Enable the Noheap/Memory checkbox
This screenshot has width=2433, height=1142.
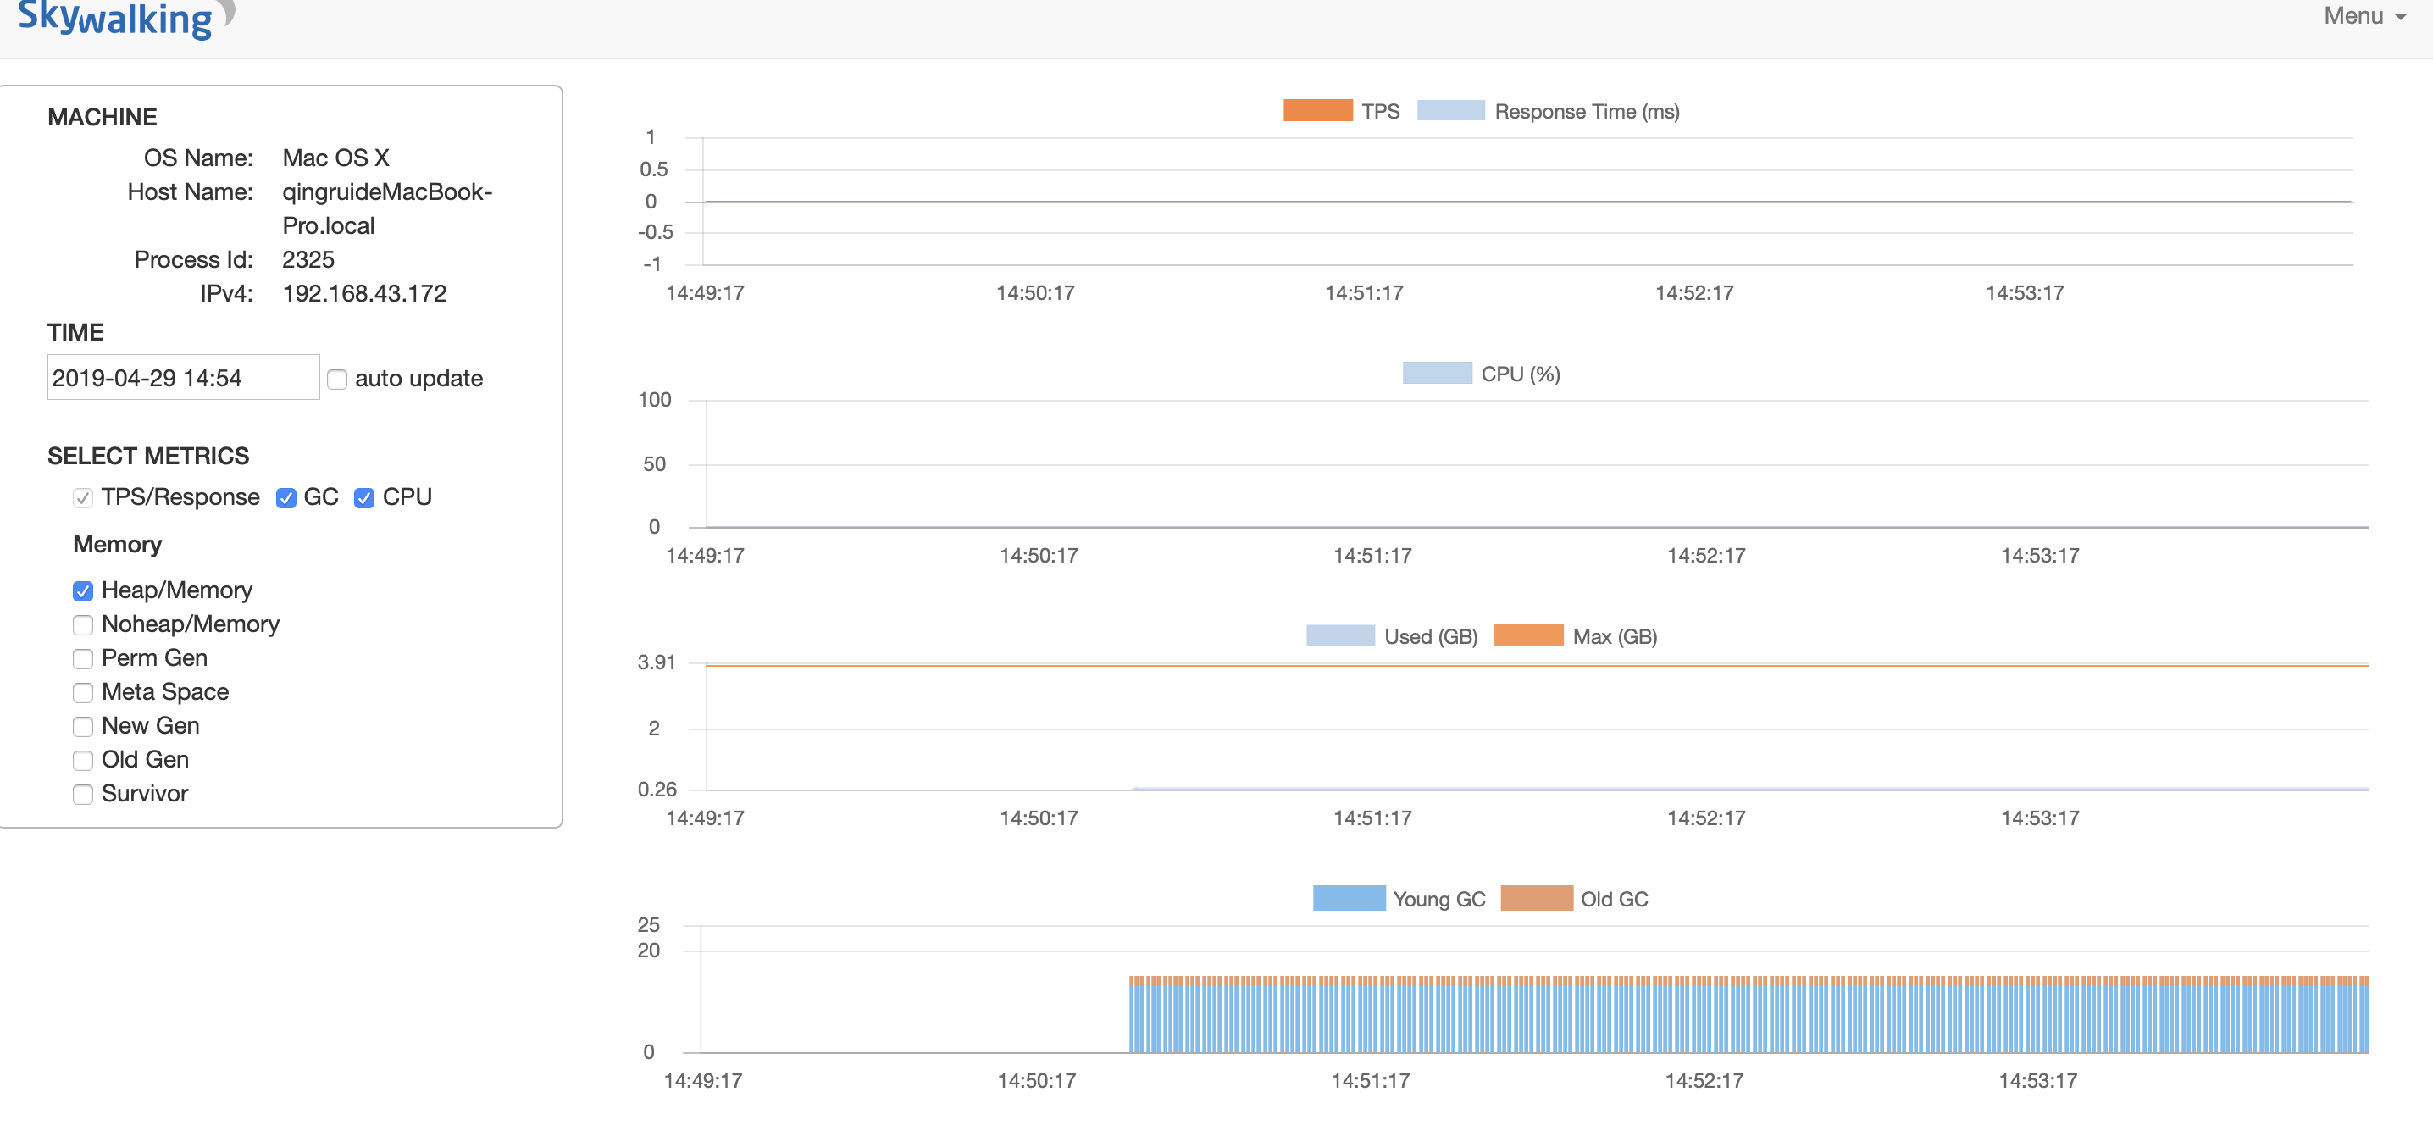83,625
